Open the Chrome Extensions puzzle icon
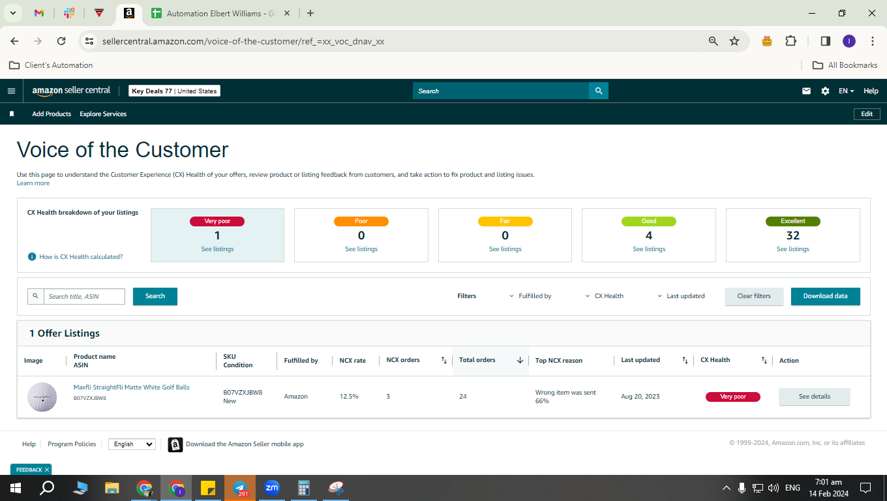 tap(790, 41)
